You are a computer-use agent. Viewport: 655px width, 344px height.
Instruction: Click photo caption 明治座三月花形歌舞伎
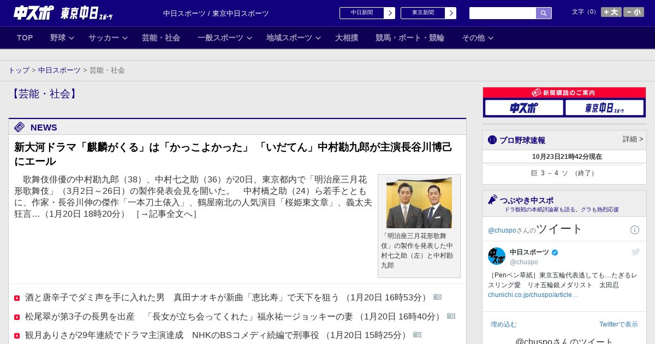tap(417, 251)
